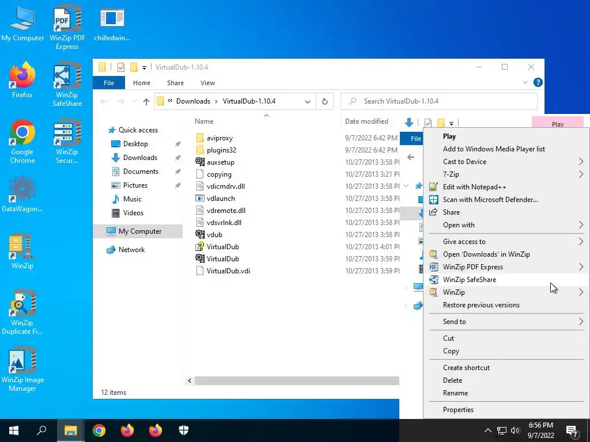The width and height of the screenshot is (590, 442).
Task: Choose Add to Windows Media Player list
Action: point(506,149)
